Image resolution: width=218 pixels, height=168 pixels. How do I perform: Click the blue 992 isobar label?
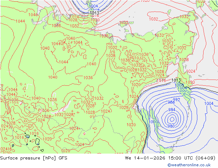pos(176,100)
